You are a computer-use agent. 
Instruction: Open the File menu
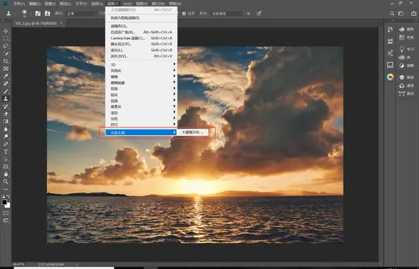[19, 3]
